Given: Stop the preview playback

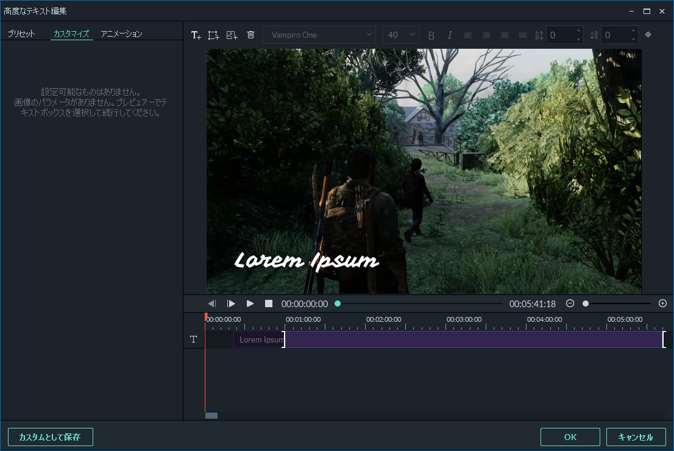Looking at the screenshot, I should pyautogui.click(x=269, y=304).
